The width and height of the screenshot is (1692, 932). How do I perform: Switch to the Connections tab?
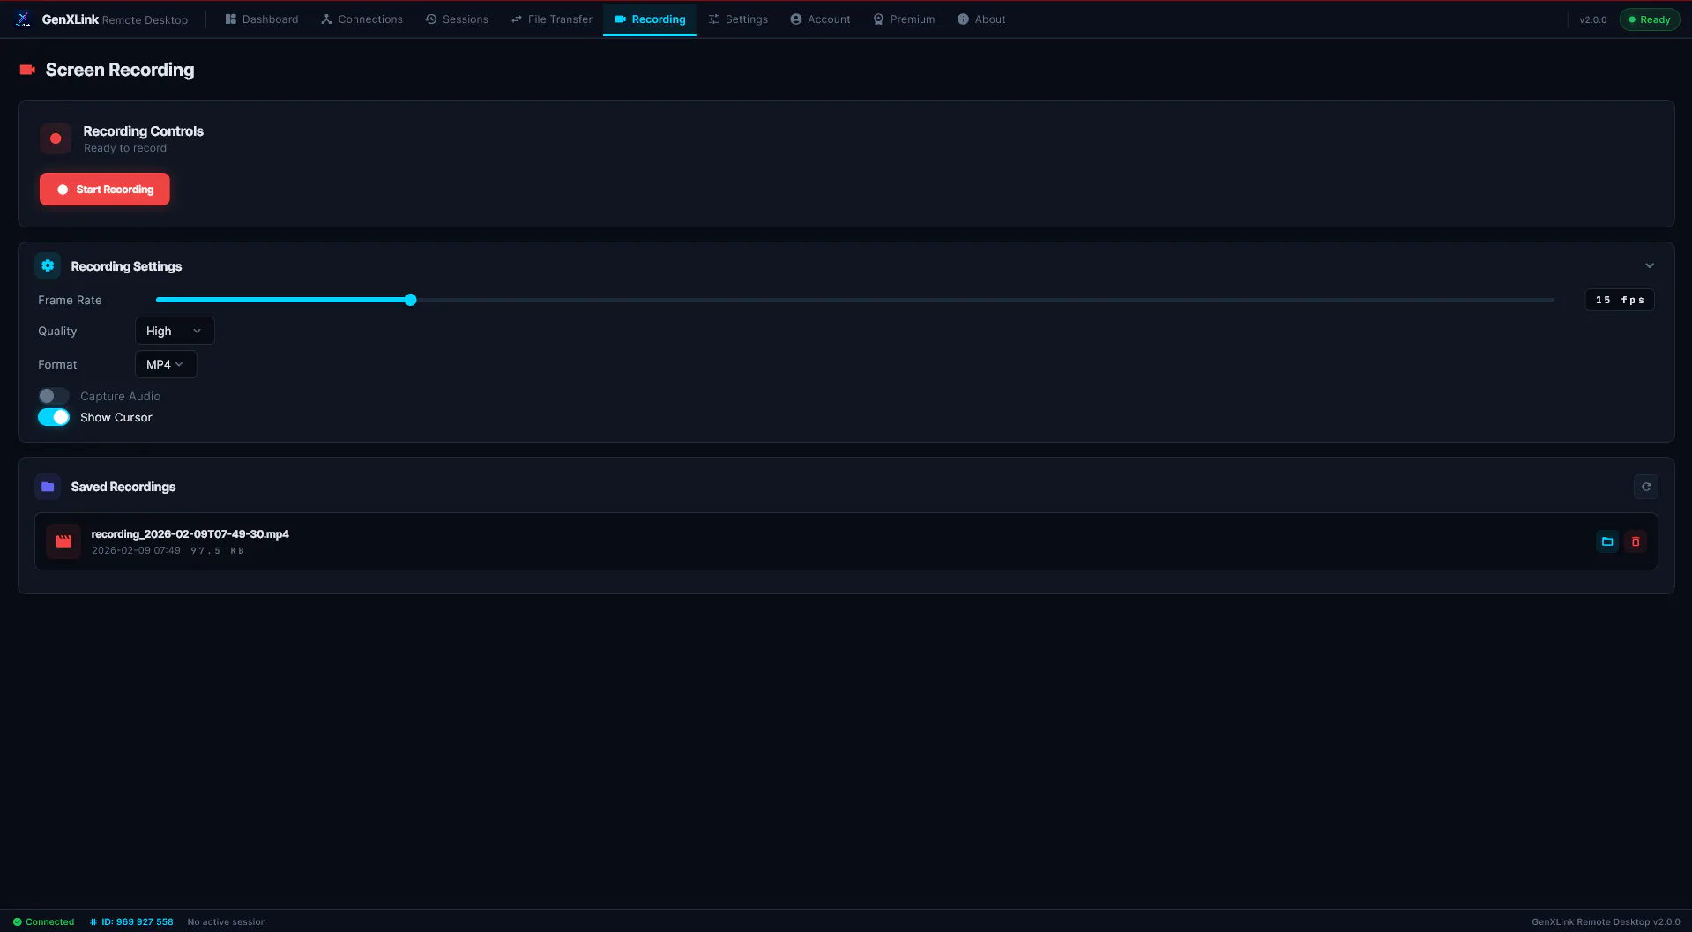pyautogui.click(x=362, y=19)
